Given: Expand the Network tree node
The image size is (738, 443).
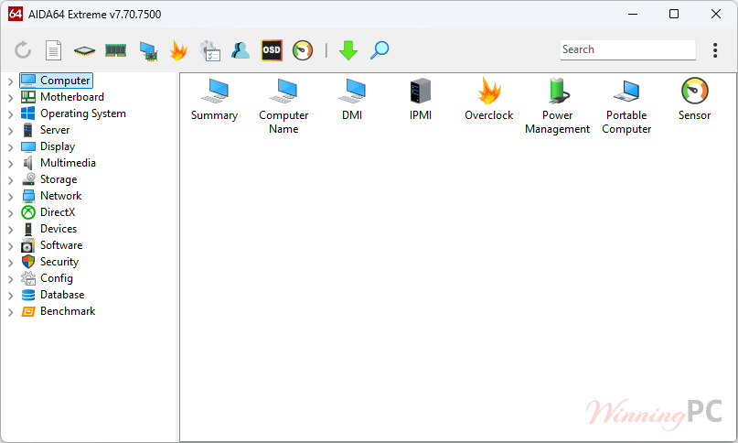Looking at the screenshot, I should pyautogui.click(x=10, y=197).
